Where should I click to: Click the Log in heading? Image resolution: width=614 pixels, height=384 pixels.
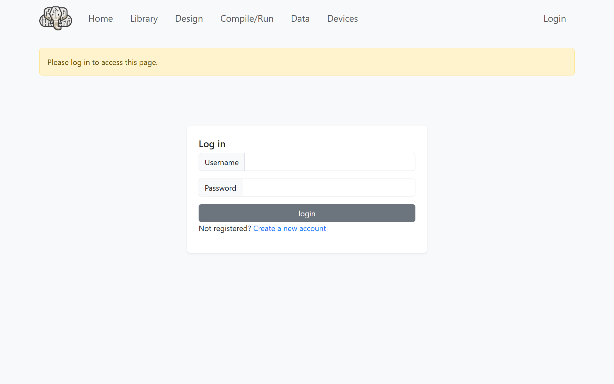tap(212, 144)
